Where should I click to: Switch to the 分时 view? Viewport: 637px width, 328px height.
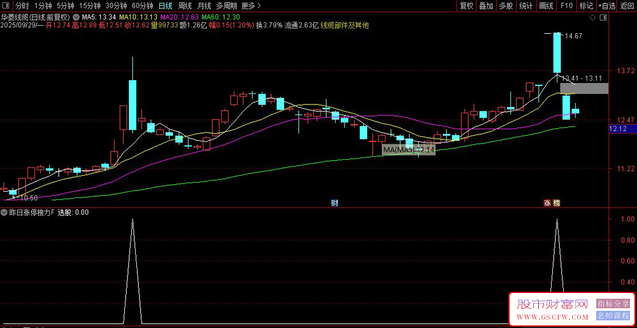22,6
